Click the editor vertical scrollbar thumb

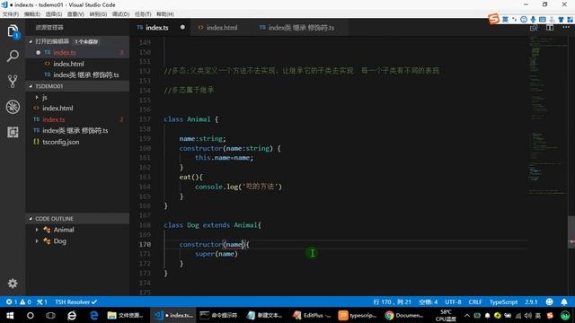click(x=571, y=231)
